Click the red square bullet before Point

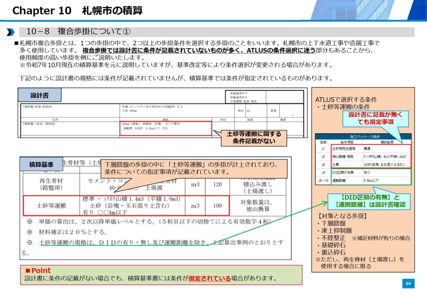tap(28, 271)
